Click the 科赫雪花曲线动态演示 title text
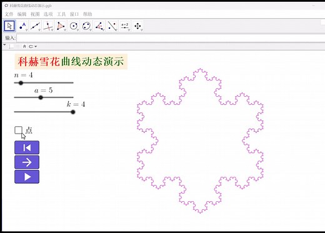Viewport: 325px width, 233px height. [71, 62]
